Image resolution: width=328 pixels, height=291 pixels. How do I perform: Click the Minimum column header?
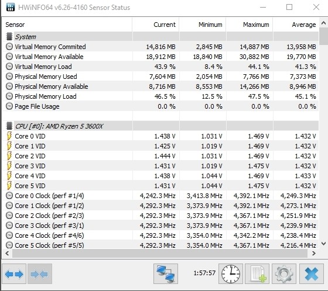click(x=203, y=25)
